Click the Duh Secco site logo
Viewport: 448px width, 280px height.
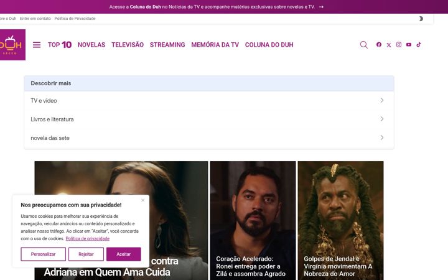point(12,45)
